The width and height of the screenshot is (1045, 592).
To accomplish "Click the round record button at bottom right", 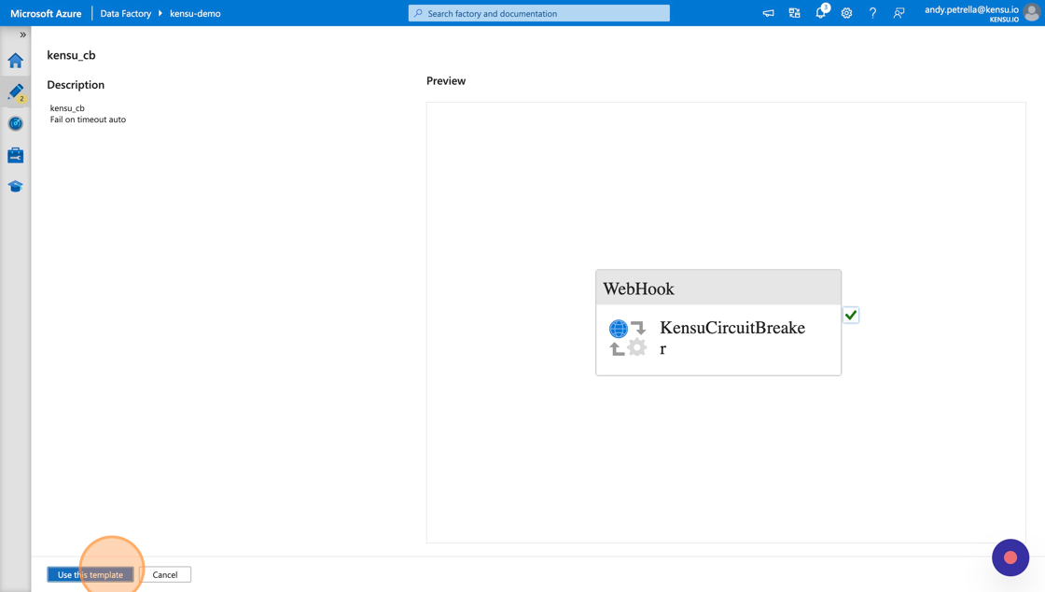I will (x=1010, y=557).
